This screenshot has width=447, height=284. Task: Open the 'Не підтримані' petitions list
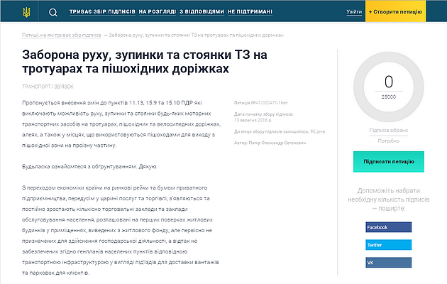[250, 11]
